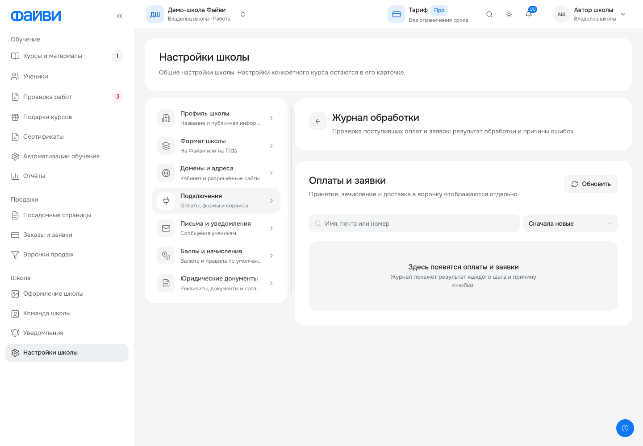Open Проверка работ in the sidebar
Viewport: 643px width, 446px height.
click(x=67, y=97)
